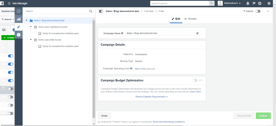The image size is (276, 126).
Task: Select the pencil edit icon in sidebar
Action: [19, 27]
